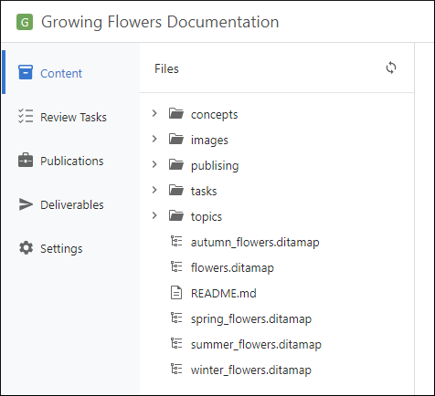This screenshot has height=396, width=435.
Task: Open the Review Tasks section
Action: coord(73,117)
